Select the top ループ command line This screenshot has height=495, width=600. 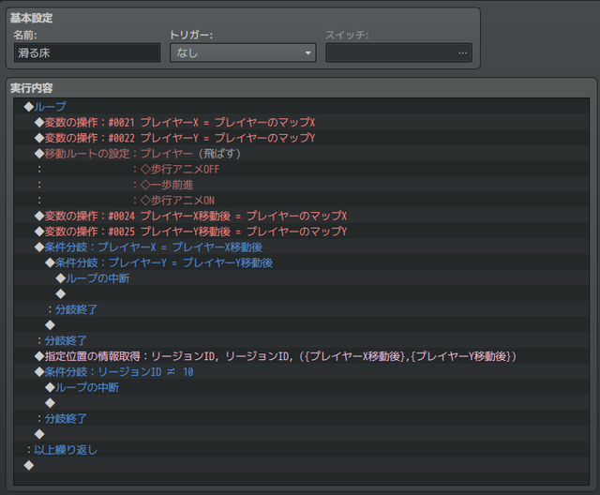click(301, 106)
